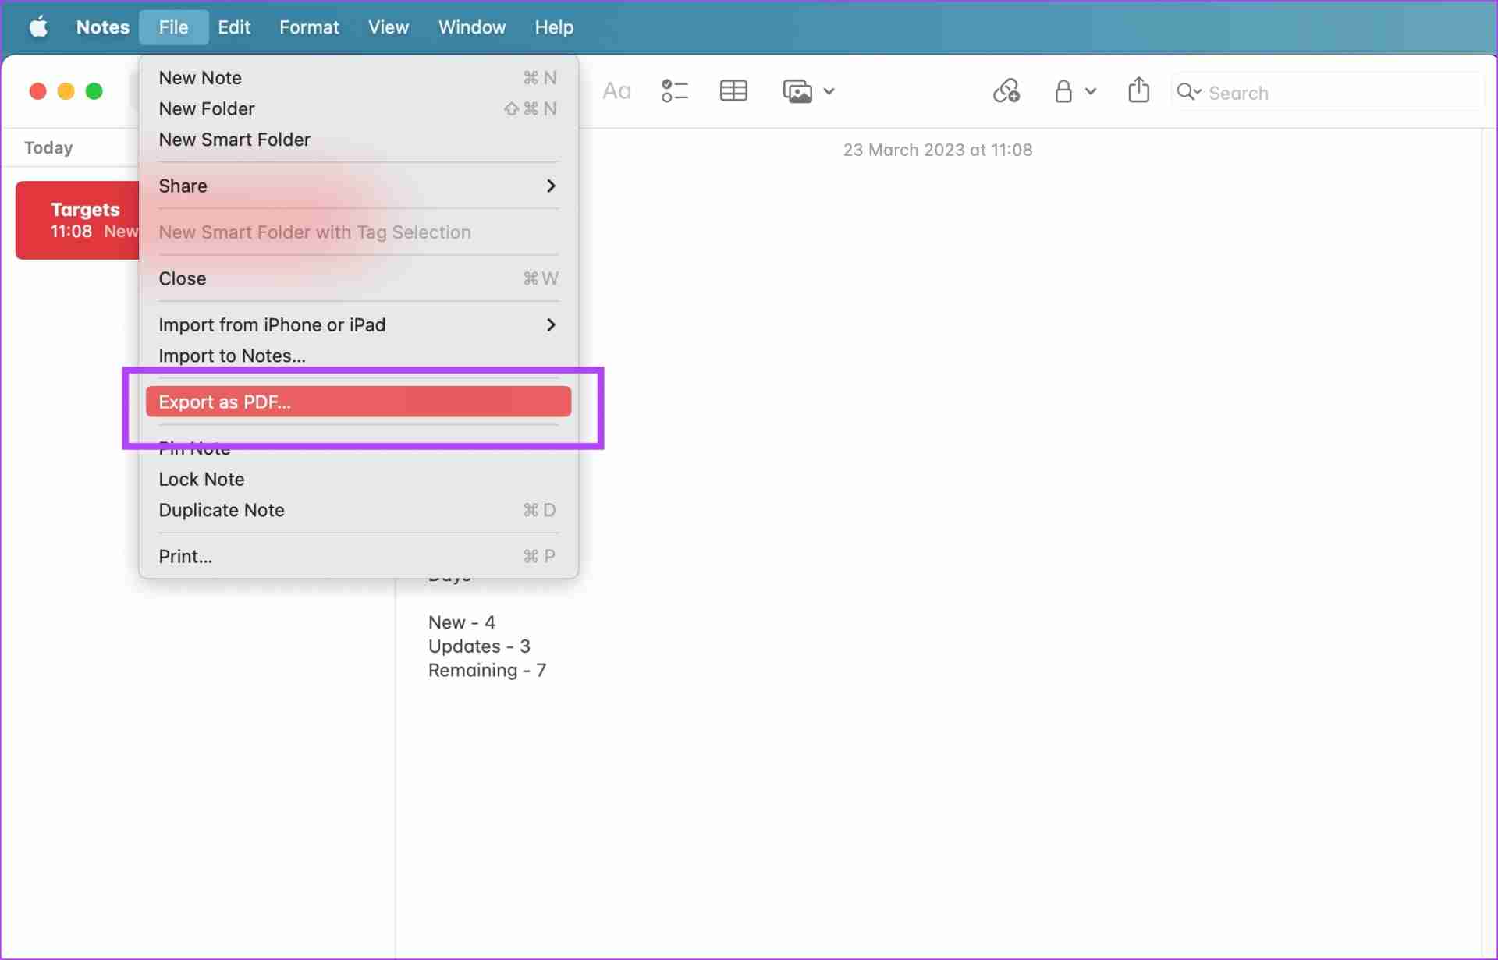Image resolution: width=1498 pixels, height=960 pixels.
Task: Open the Format menu in menu bar
Action: click(309, 27)
